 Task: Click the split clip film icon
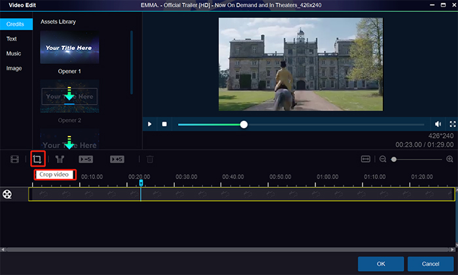pos(14,159)
